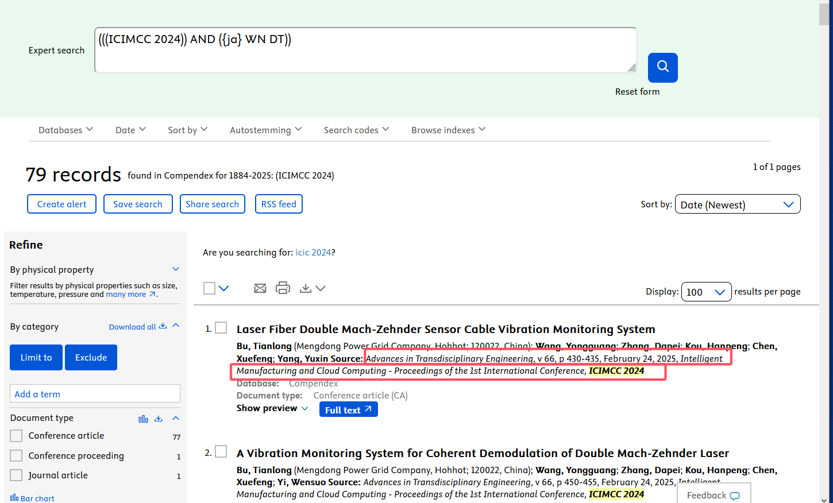Follow the 'icic 2024' search suggestion link

pos(313,253)
